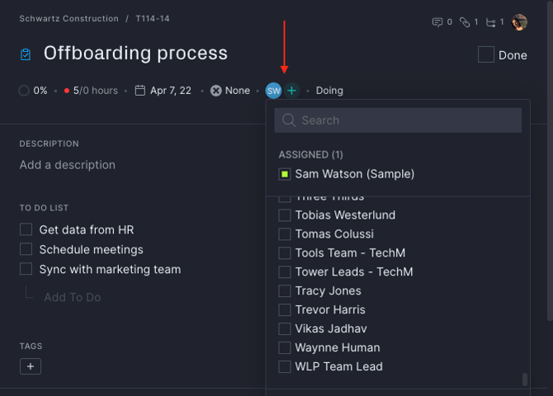Image resolution: width=553 pixels, height=396 pixels.
Task: Click the plus button under Tags
Action: click(31, 366)
